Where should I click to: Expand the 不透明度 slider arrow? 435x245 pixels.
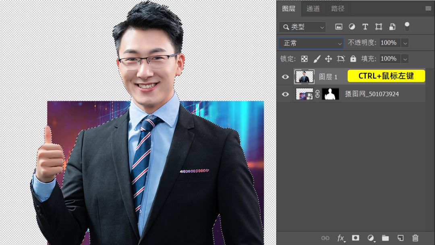point(405,43)
